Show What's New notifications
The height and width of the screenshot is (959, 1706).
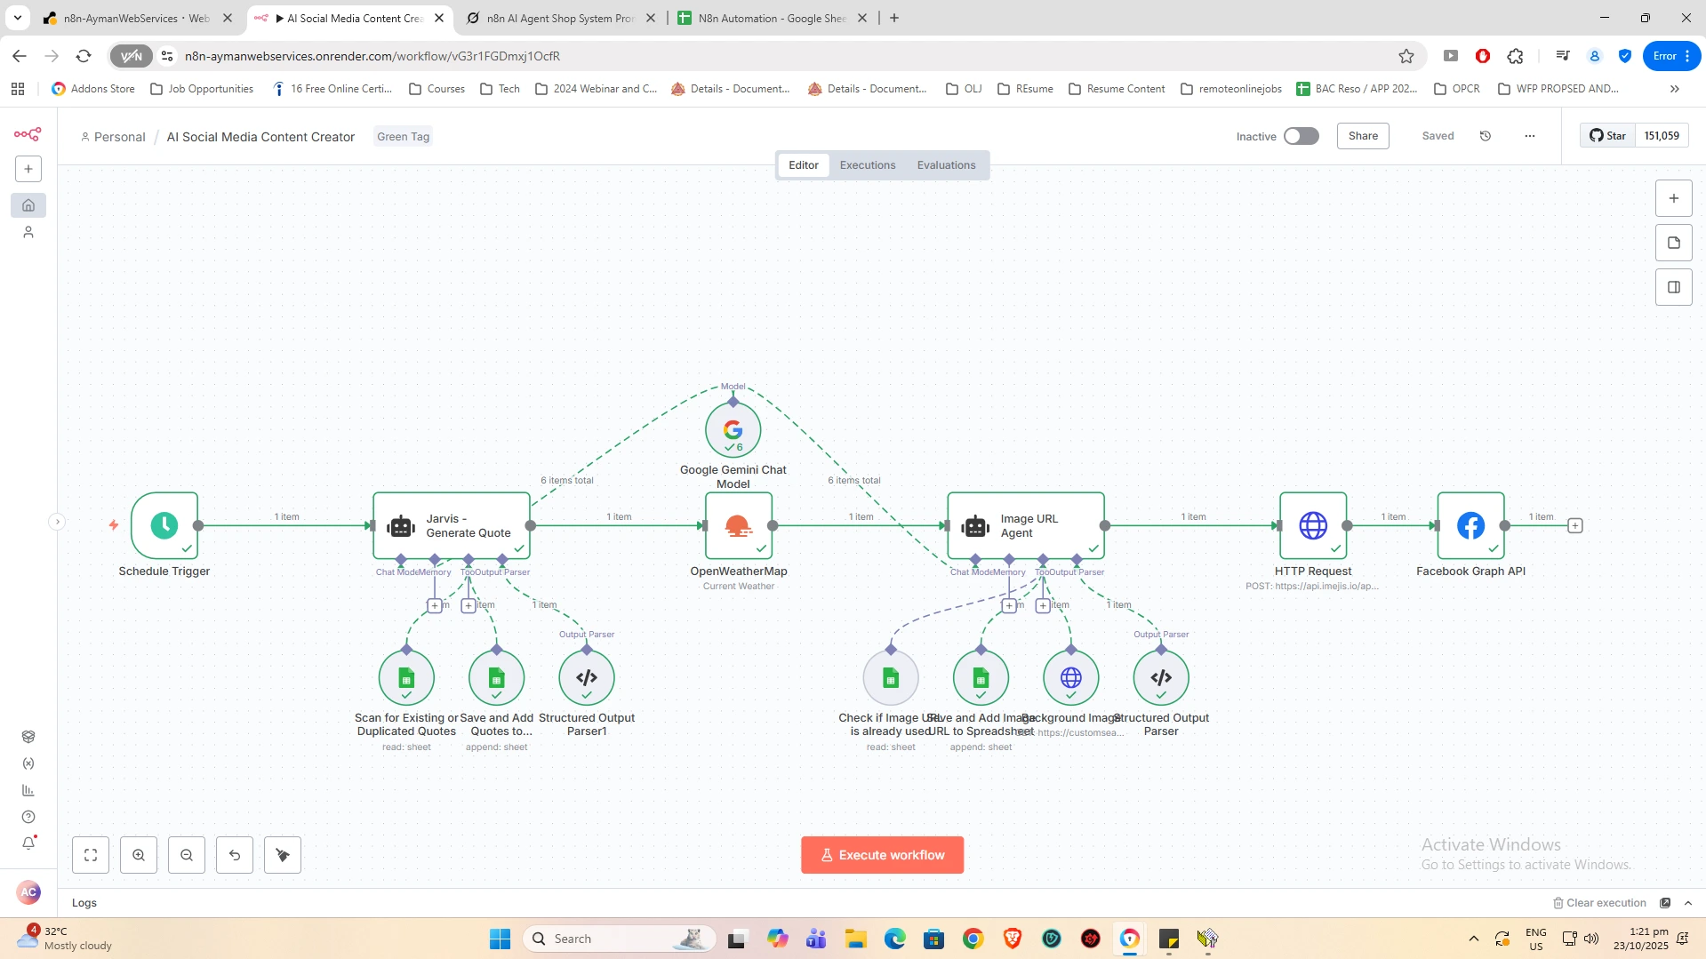point(28,843)
